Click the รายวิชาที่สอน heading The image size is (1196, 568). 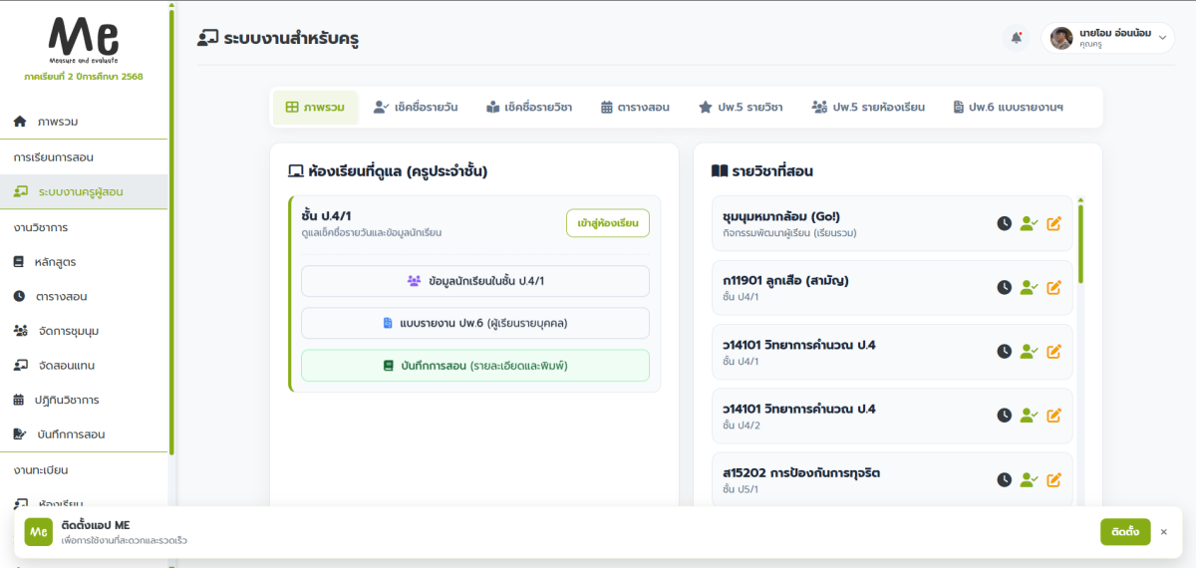772,171
